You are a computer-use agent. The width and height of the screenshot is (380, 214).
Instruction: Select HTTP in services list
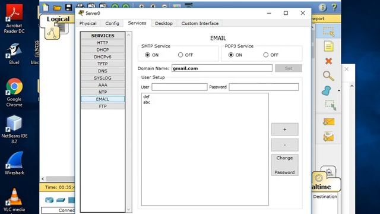click(x=103, y=43)
